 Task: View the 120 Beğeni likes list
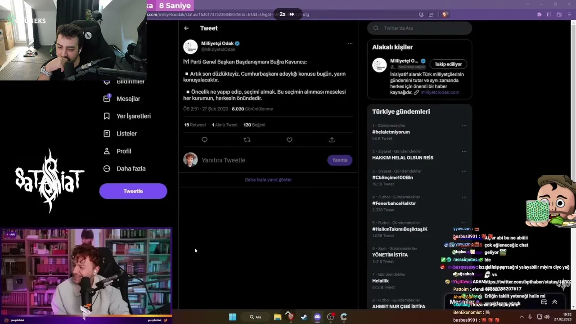[x=254, y=125]
